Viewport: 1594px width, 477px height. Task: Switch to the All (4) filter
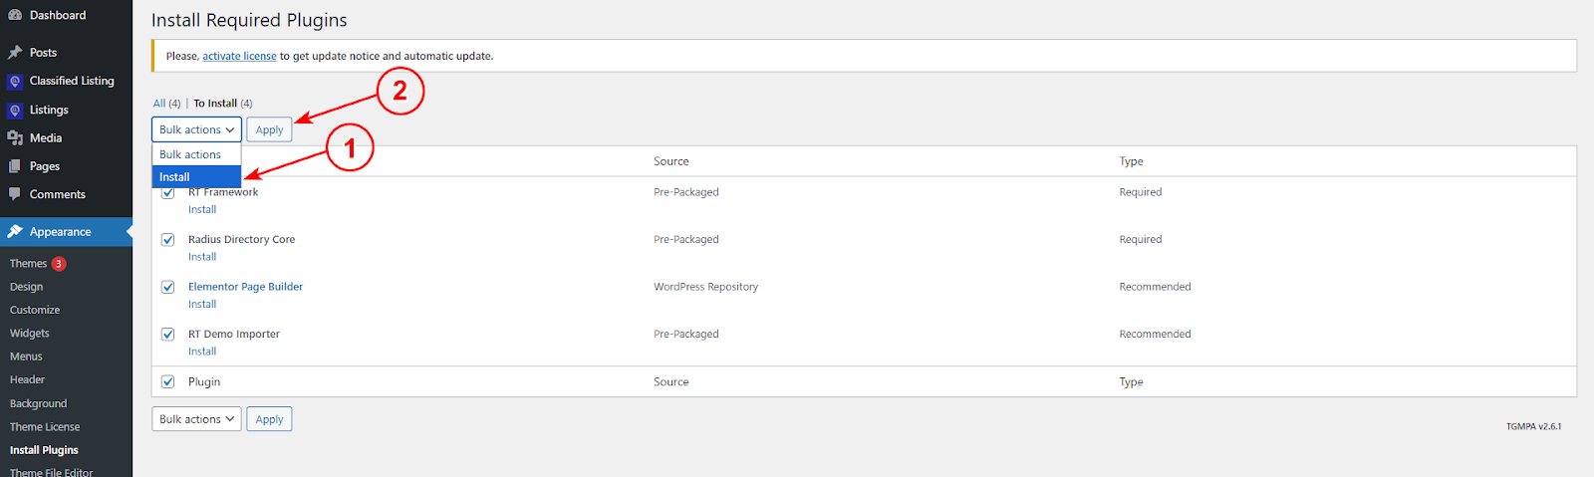coord(167,104)
